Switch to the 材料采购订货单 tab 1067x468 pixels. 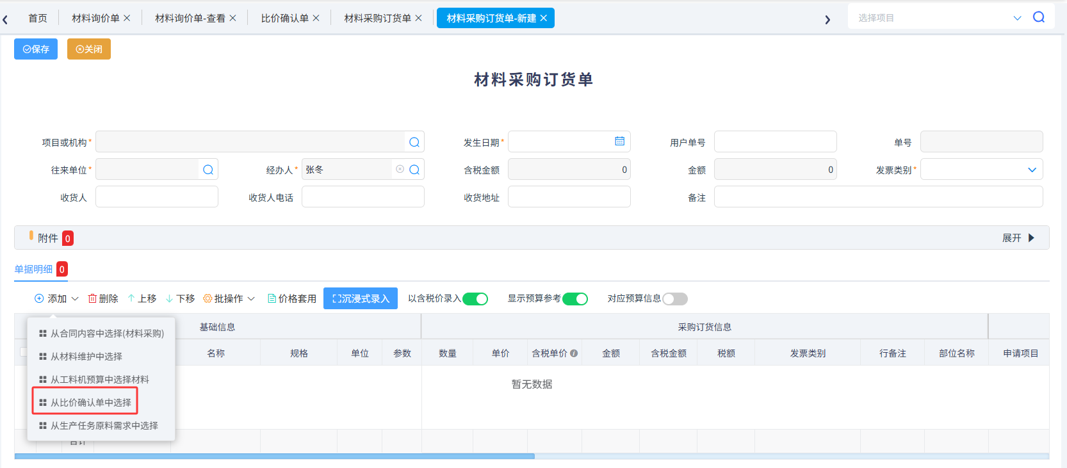(x=377, y=18)
